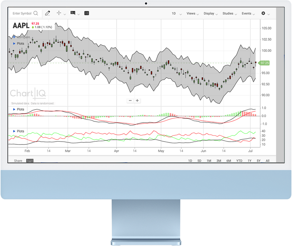Click the Enter Symbol input field
This screenshot has width=292, height=246.
coord(22,13)
